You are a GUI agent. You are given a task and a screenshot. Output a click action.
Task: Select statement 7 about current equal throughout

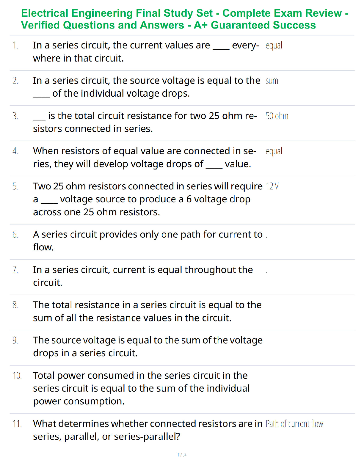point(143,276)
